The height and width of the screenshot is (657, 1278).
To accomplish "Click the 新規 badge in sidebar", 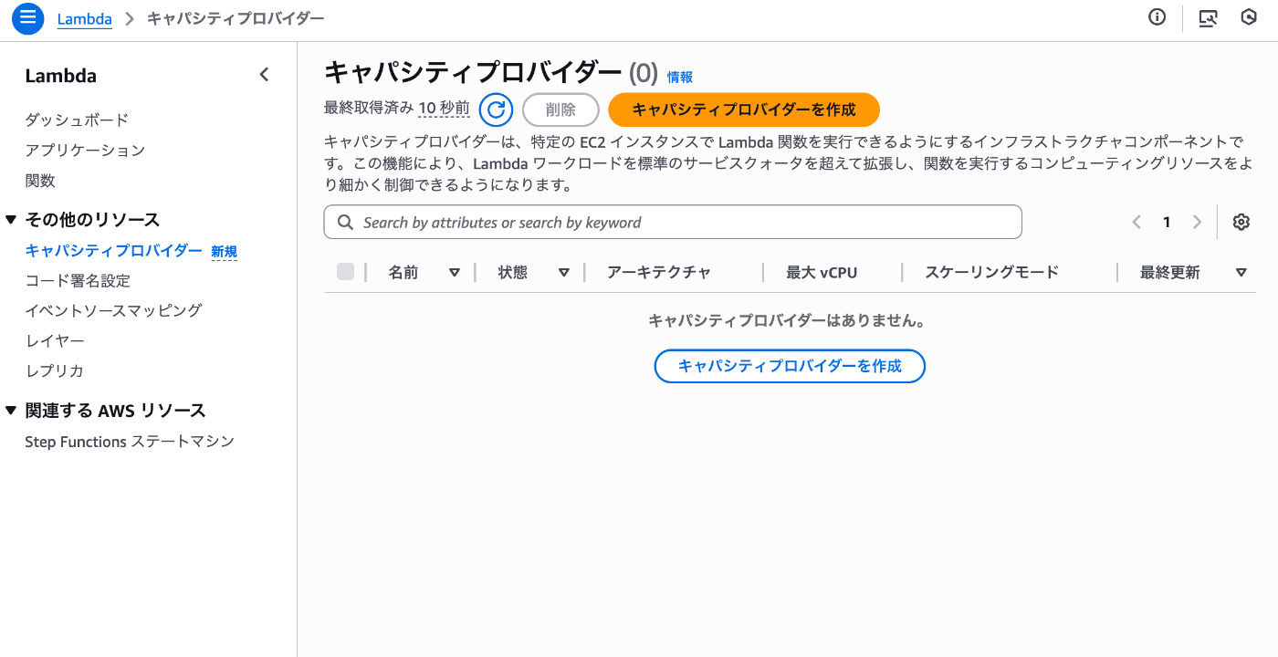I will (225, 251).
